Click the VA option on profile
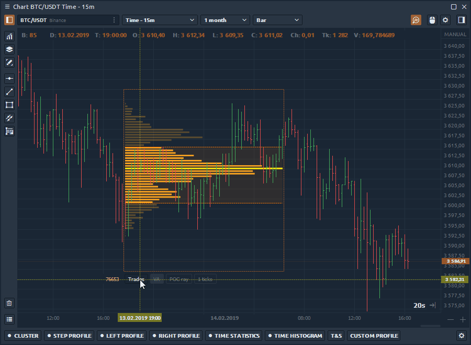This screenshot has height=345, width=471. pos(156,279)
